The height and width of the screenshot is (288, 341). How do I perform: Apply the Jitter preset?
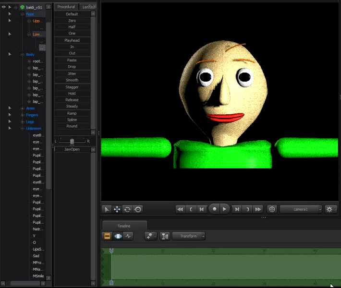click(x=72, y=74)
